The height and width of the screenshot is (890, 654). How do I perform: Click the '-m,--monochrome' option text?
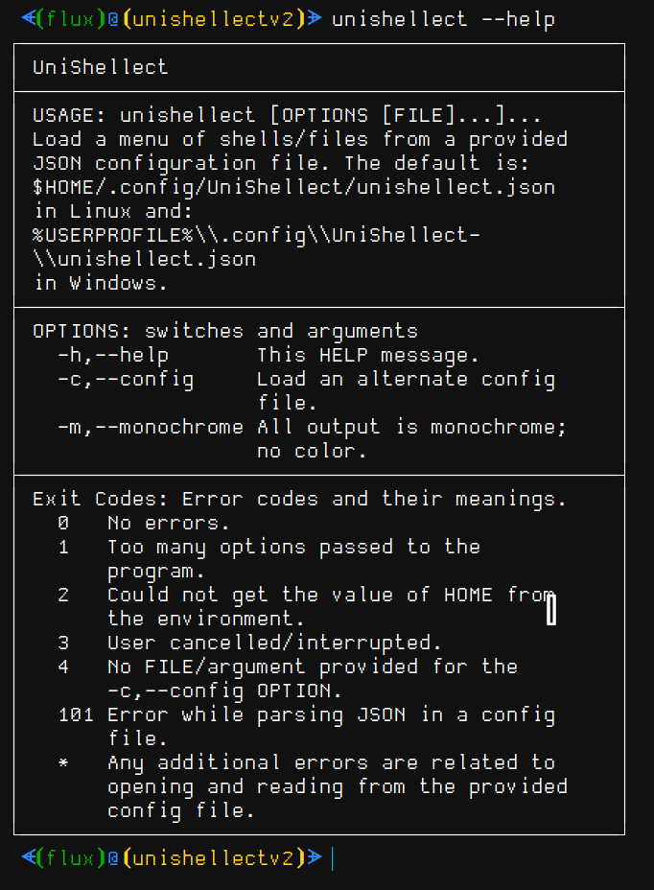pos(151,427)
